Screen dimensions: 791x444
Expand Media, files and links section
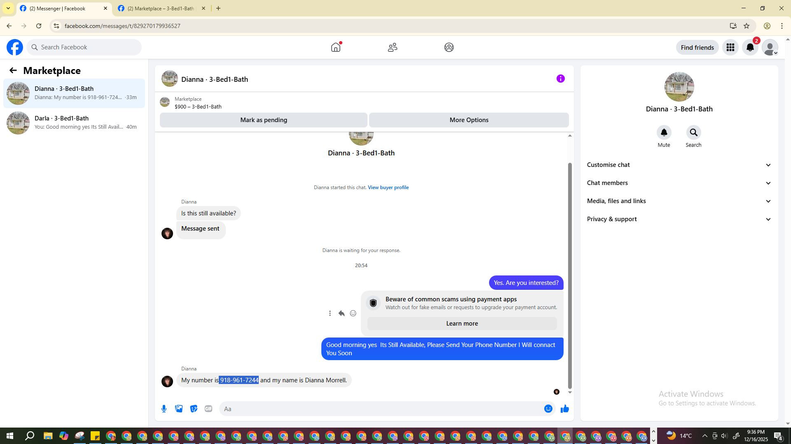point(679,201)
